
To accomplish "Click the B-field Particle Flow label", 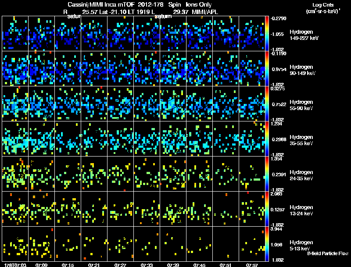I will (x=328, y=253).
